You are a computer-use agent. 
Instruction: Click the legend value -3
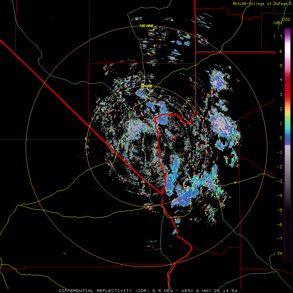[280, 181]
